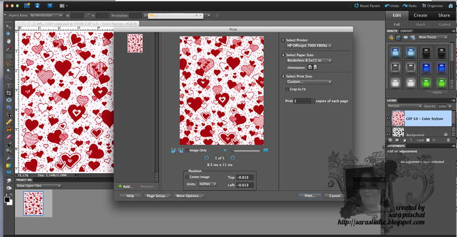Open the Organizer from the top bar
The image size is (457, 237).
[x=431, y=5]
